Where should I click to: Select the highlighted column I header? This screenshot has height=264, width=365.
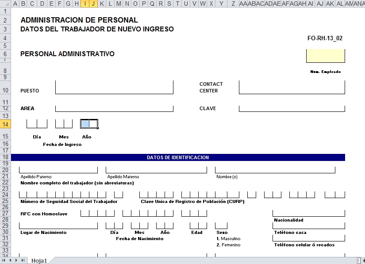pos(85,4)
